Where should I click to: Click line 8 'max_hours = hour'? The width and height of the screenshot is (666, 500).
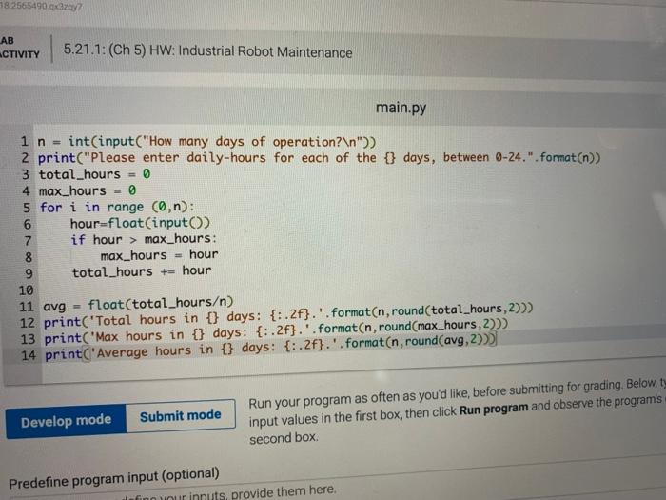[x=159, y=255]
